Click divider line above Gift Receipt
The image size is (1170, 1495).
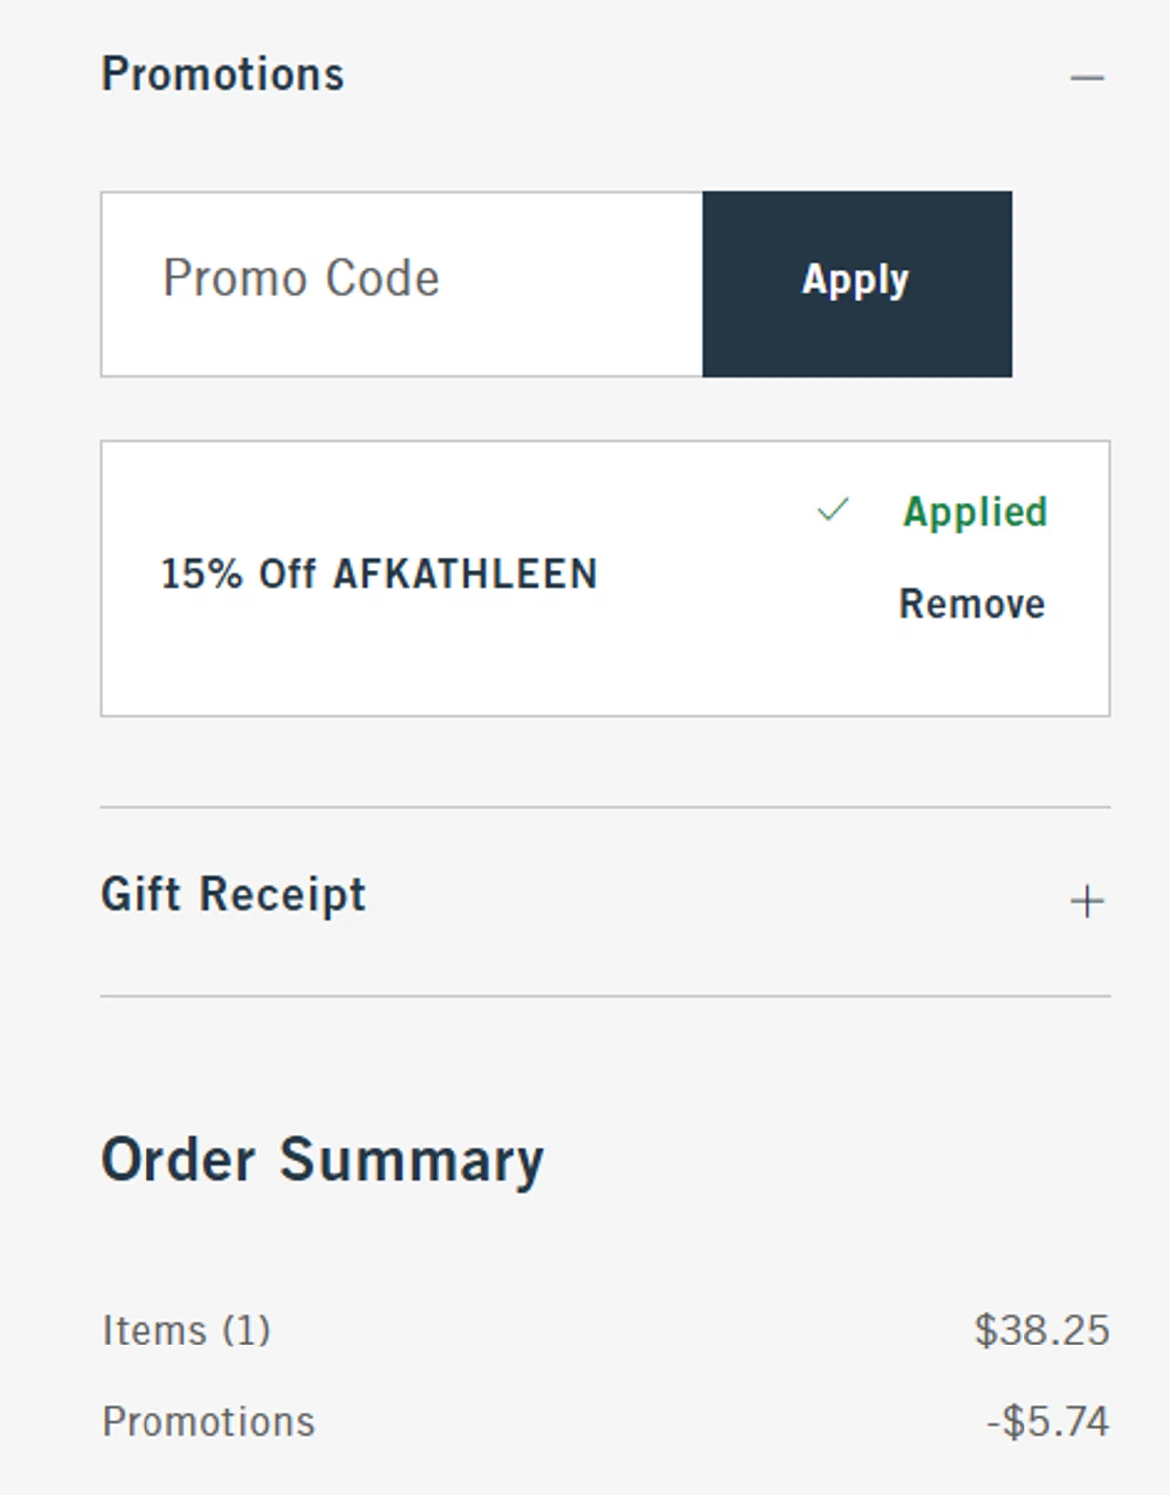(605, 807)
